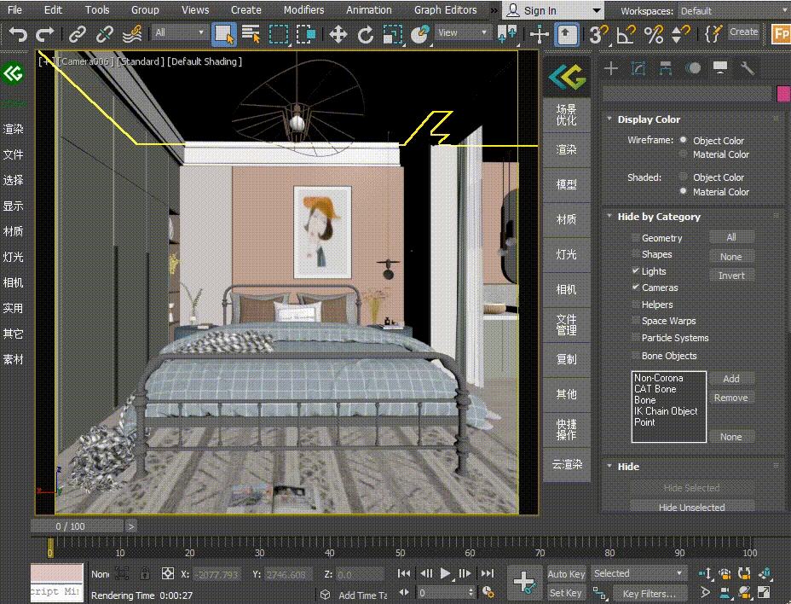Click the Select and Link chain icon

coord(78,35)
